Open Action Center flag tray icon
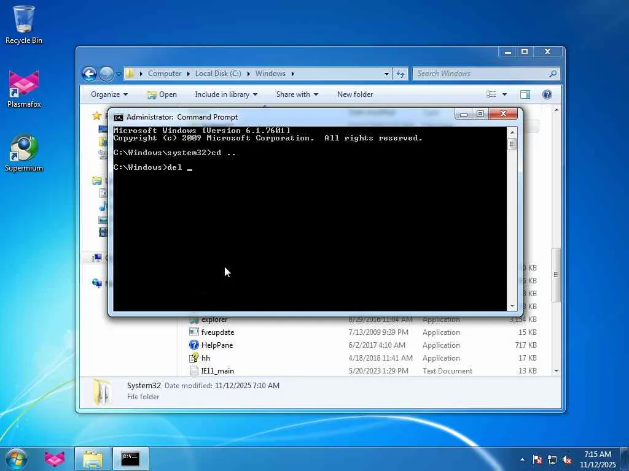The width and height of the screenshot is (629, 471). [537, 460]
